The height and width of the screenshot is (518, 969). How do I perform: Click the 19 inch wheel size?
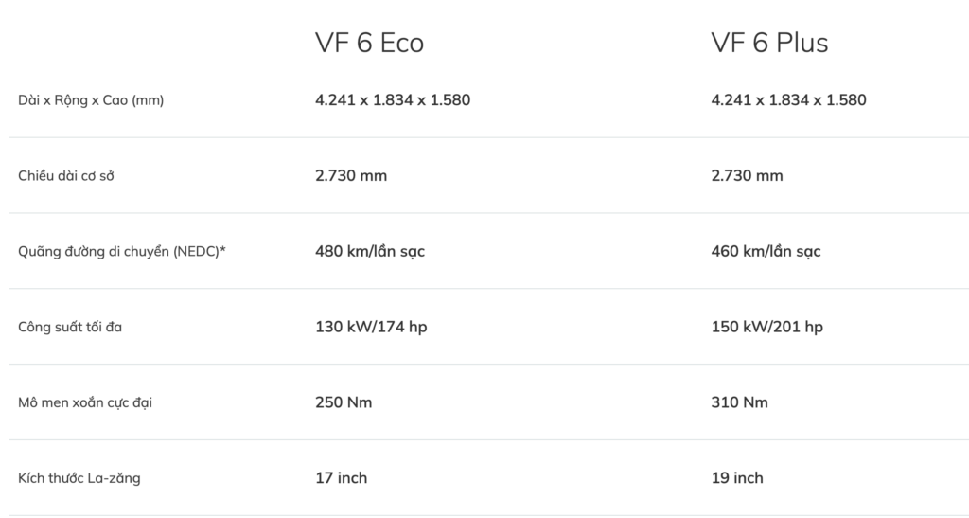pyautogui.click(x=737, y=478)
